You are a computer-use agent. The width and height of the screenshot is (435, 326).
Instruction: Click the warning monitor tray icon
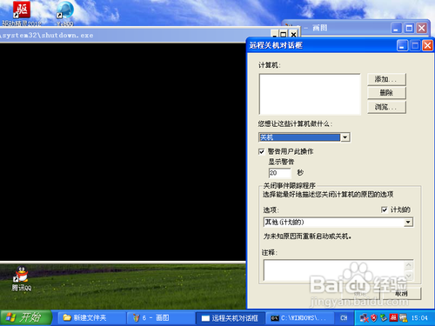[x=403, y=318]
